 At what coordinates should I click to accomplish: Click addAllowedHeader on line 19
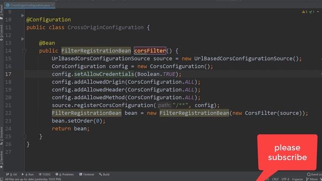99,89
